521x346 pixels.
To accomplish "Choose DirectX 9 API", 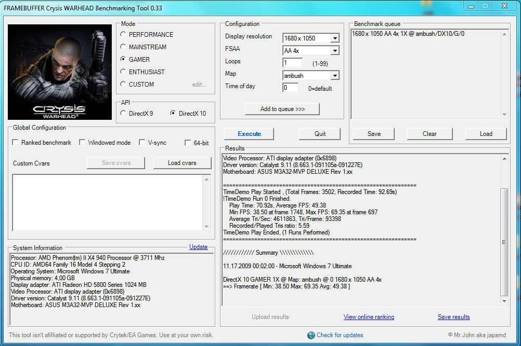I will [x=123, y=113].
